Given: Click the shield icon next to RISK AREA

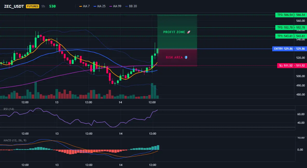Looking at the screenshot, I should click(186, 57).
